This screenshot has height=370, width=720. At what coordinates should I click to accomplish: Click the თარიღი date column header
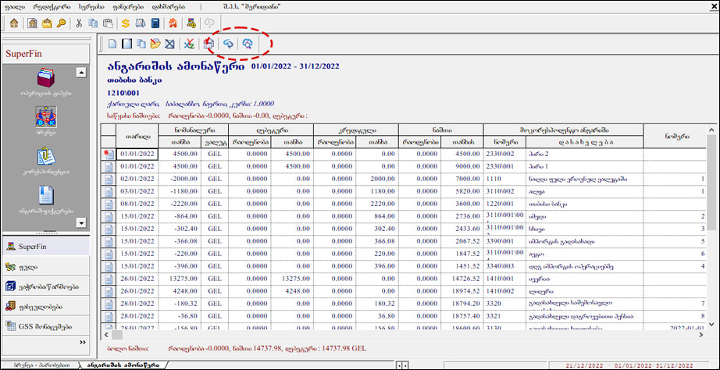137,137
